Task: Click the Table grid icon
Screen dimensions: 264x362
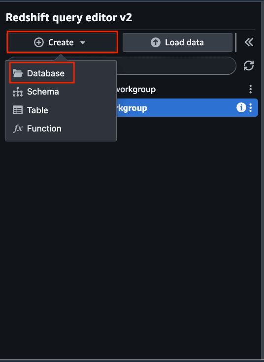Action: tap(18, 110)
